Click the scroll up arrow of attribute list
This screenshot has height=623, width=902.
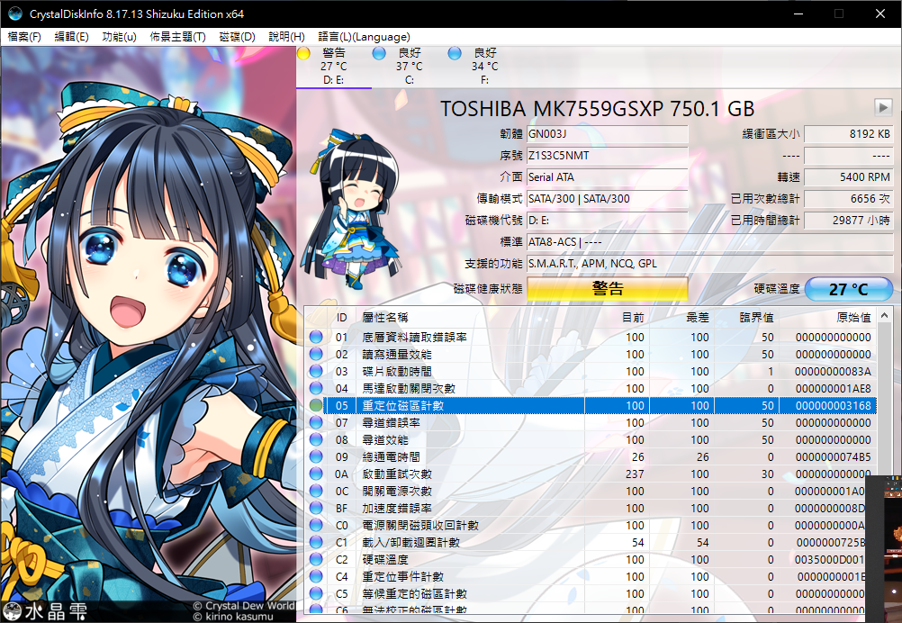tap(884, 316)
